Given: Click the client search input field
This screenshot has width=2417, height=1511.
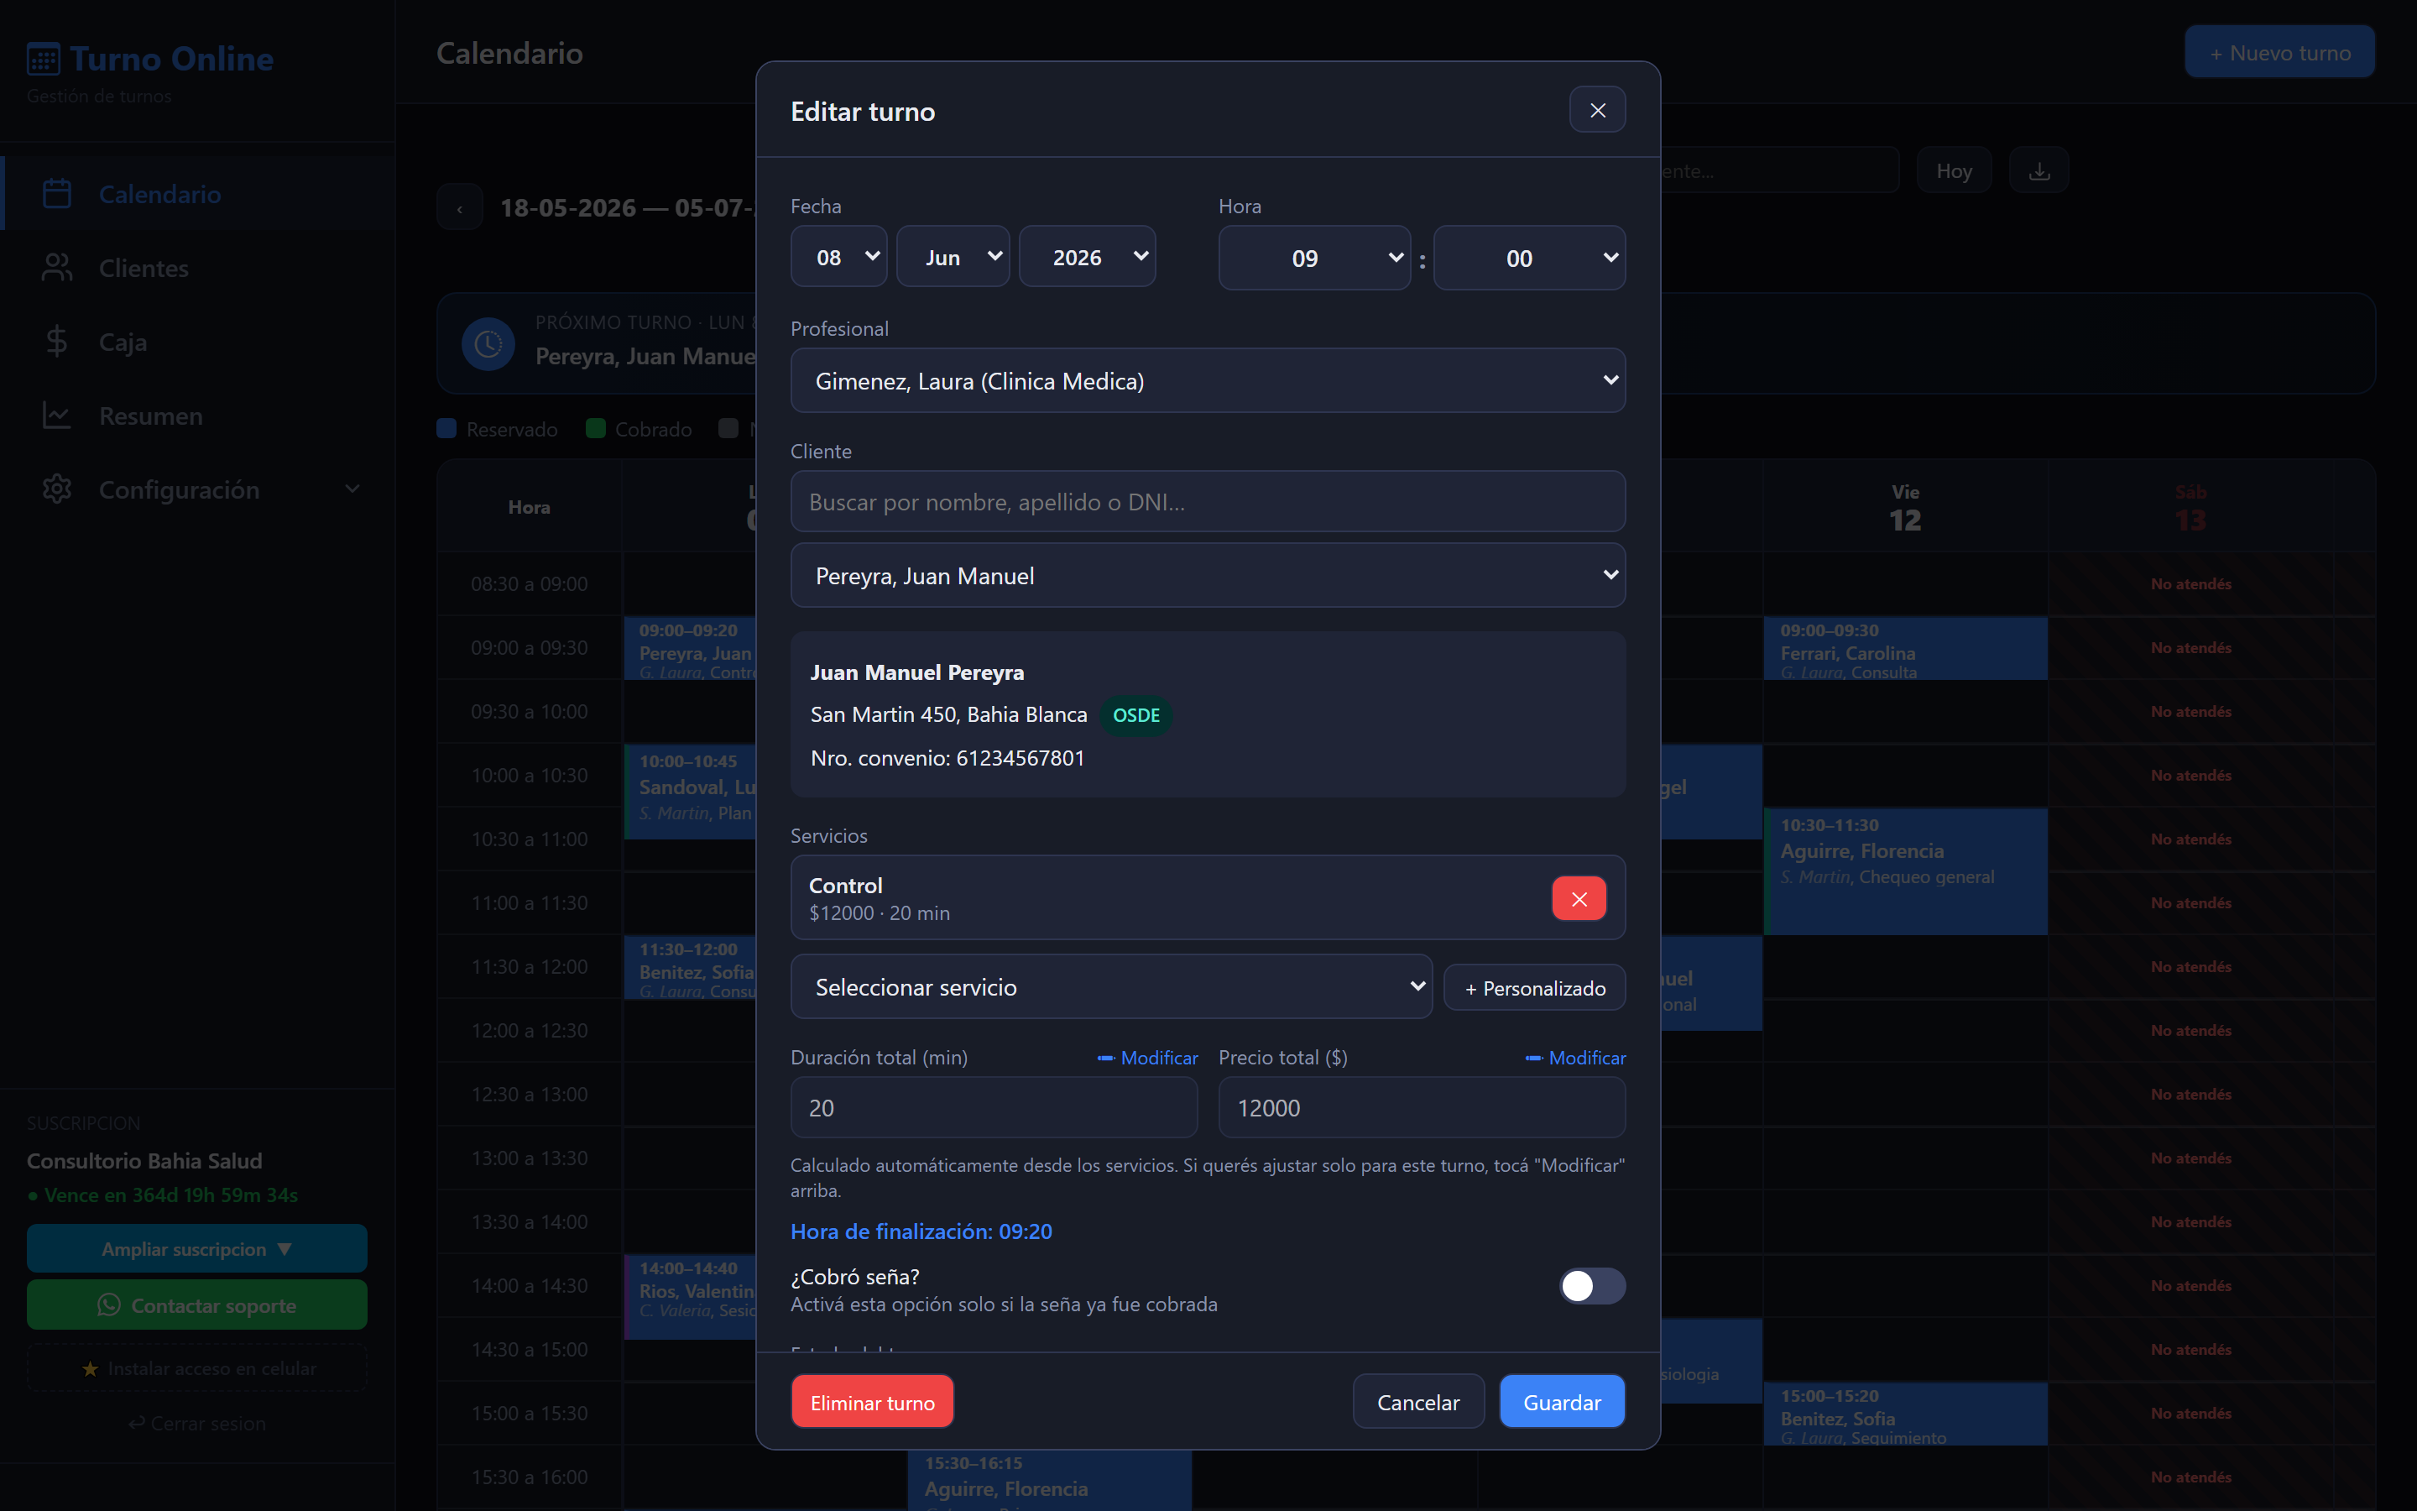Looking at the screenshot, I should pos(1208,502).
